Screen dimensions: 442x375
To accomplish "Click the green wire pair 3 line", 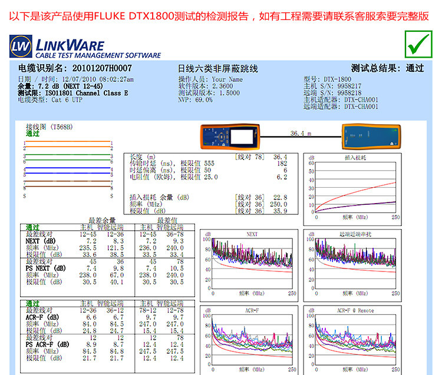I will pyautogui.click(x=68, y=155).
